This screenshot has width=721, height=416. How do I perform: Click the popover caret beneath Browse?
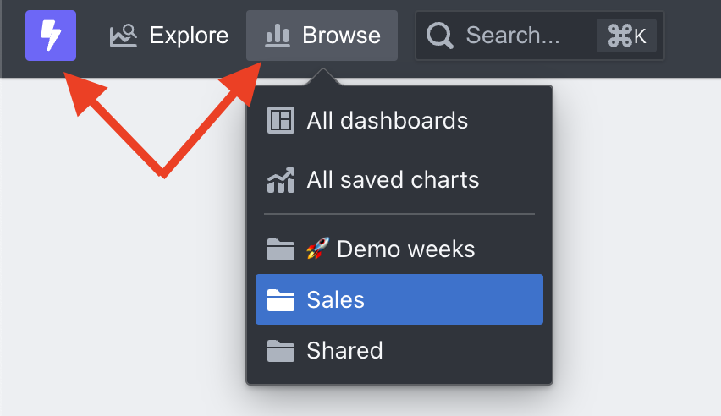[x=322, y=77]
